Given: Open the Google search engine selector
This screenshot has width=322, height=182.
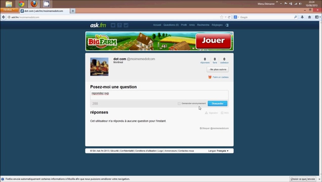Looking at the screenshot, I should coord(236,17).
